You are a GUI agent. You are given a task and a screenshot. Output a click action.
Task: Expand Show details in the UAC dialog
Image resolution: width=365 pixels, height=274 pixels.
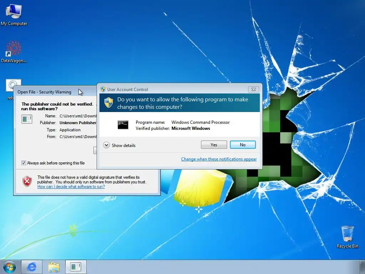tap(119, 146)
